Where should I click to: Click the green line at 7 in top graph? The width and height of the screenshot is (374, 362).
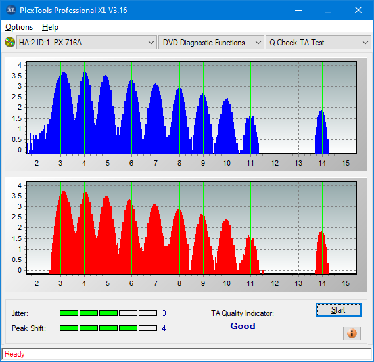click(x=156, y=108)
